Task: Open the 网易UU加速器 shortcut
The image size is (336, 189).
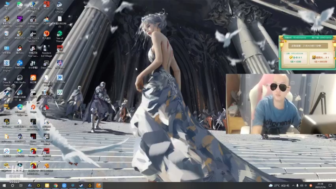Action: click(20, 95)
